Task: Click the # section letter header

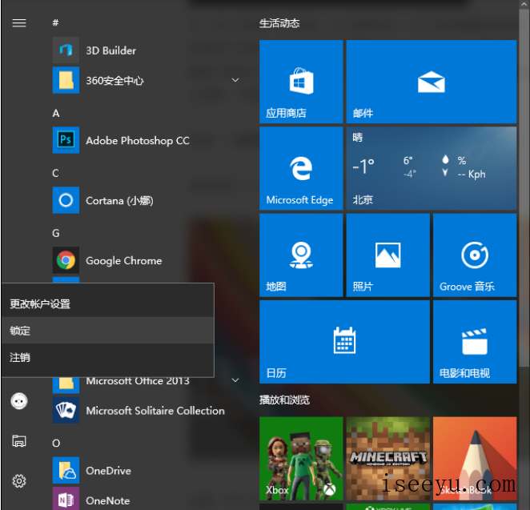Action: point(56,22)
